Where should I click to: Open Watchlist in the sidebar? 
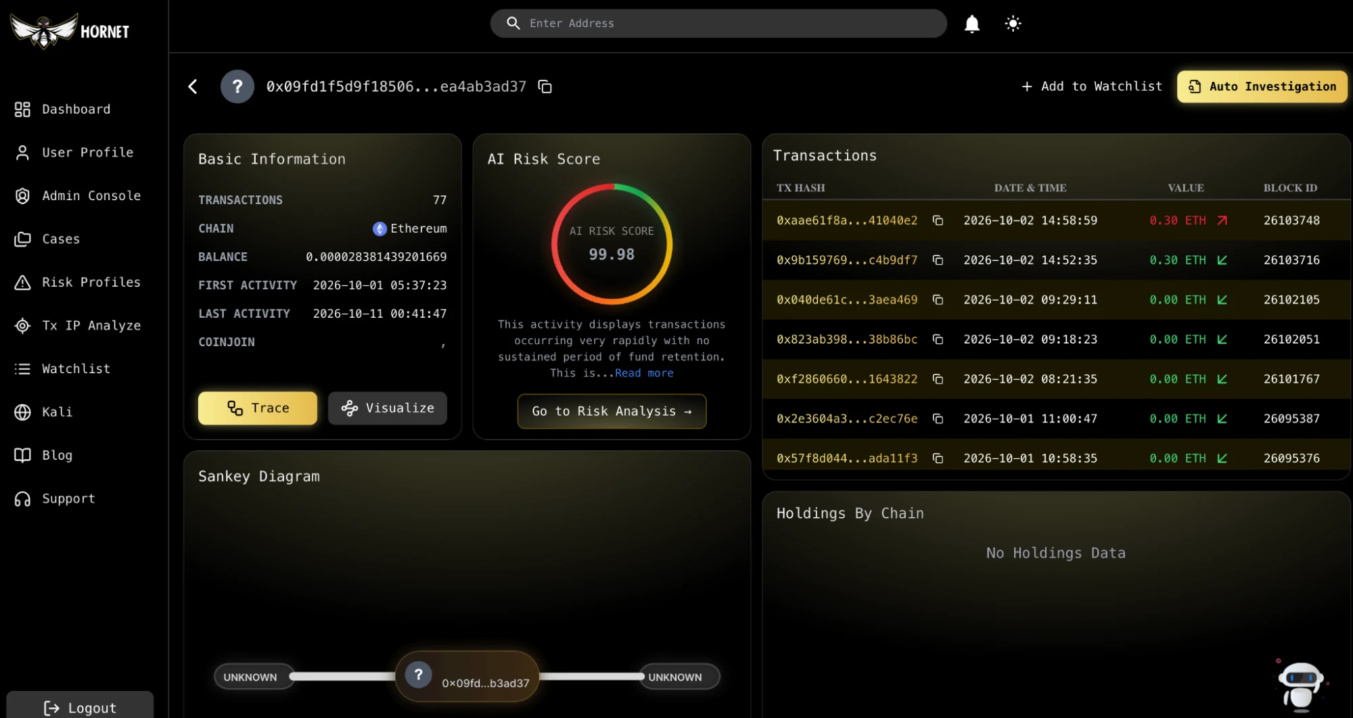pos(62,369)
